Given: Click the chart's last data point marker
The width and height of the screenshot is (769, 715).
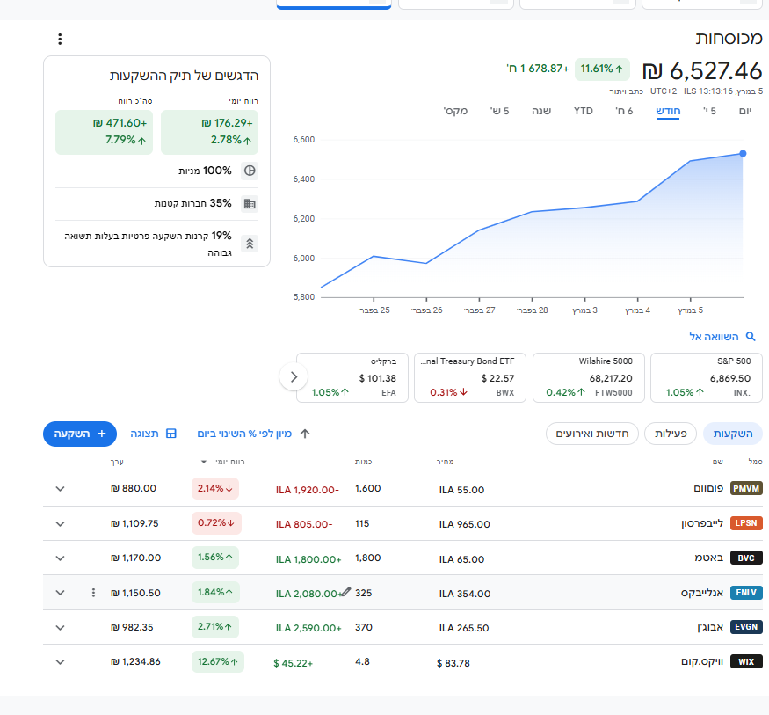Looking at the screenshot, I should (743, 154).
